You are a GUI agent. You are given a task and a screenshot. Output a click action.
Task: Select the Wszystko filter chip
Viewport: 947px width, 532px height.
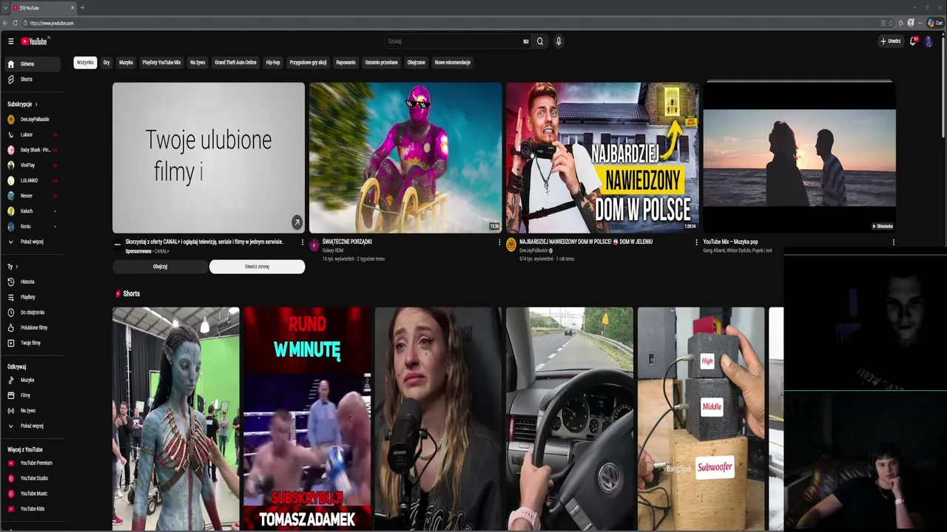(x=85, y=63)
